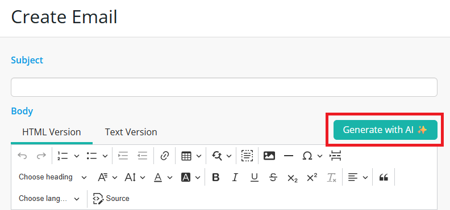Viewport: 450px width, 210px height.
Task: Toggle bold formatting
Action: [x=216, y=177]
